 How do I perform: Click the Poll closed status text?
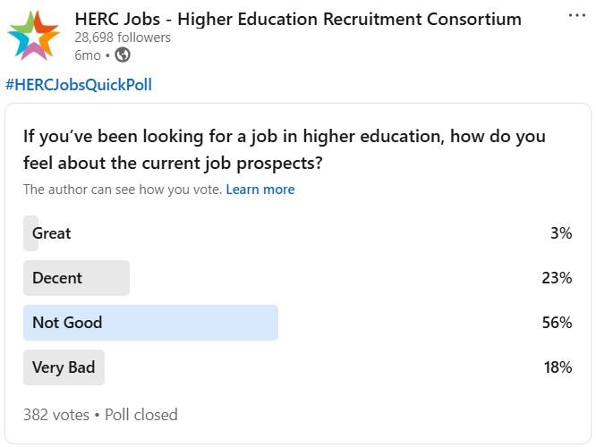pos(141,415)
